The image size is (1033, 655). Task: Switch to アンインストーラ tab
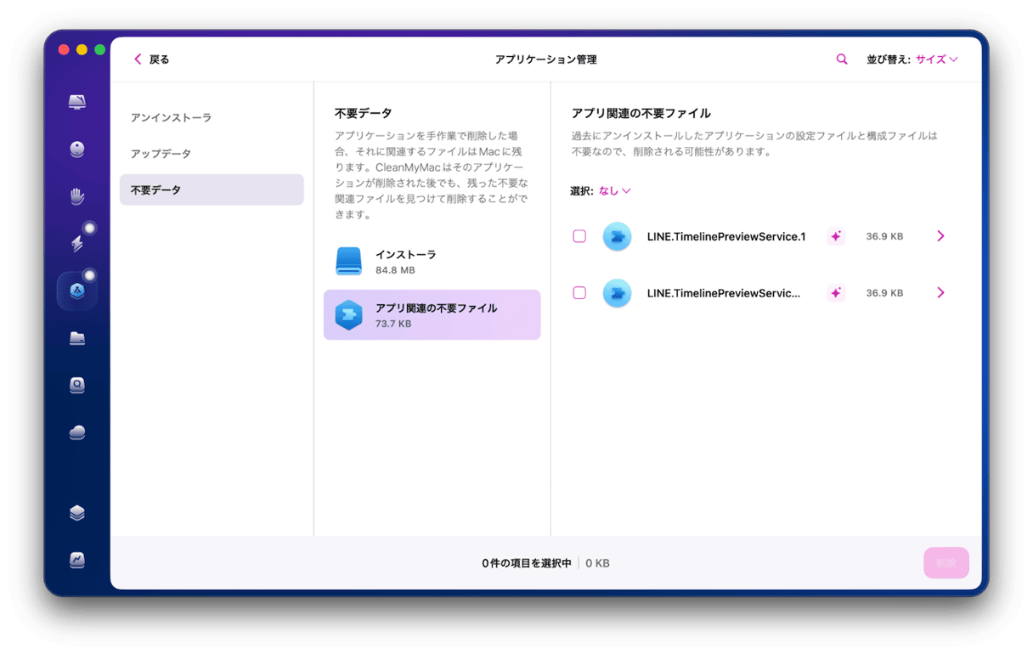212,117
